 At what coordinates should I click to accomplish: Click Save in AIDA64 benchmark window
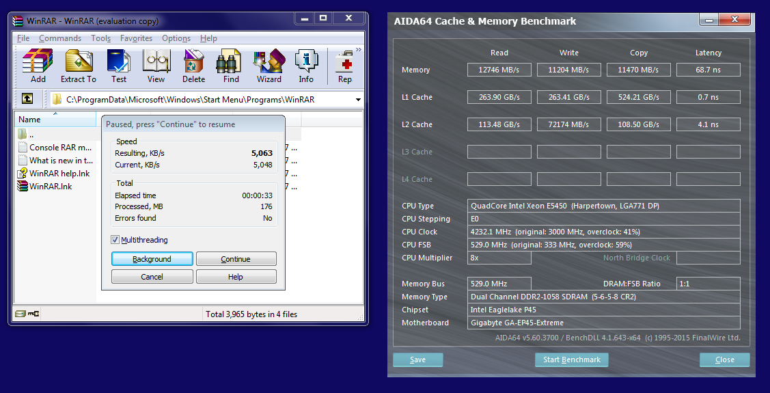pyautogui.click(x=418, y=360)
